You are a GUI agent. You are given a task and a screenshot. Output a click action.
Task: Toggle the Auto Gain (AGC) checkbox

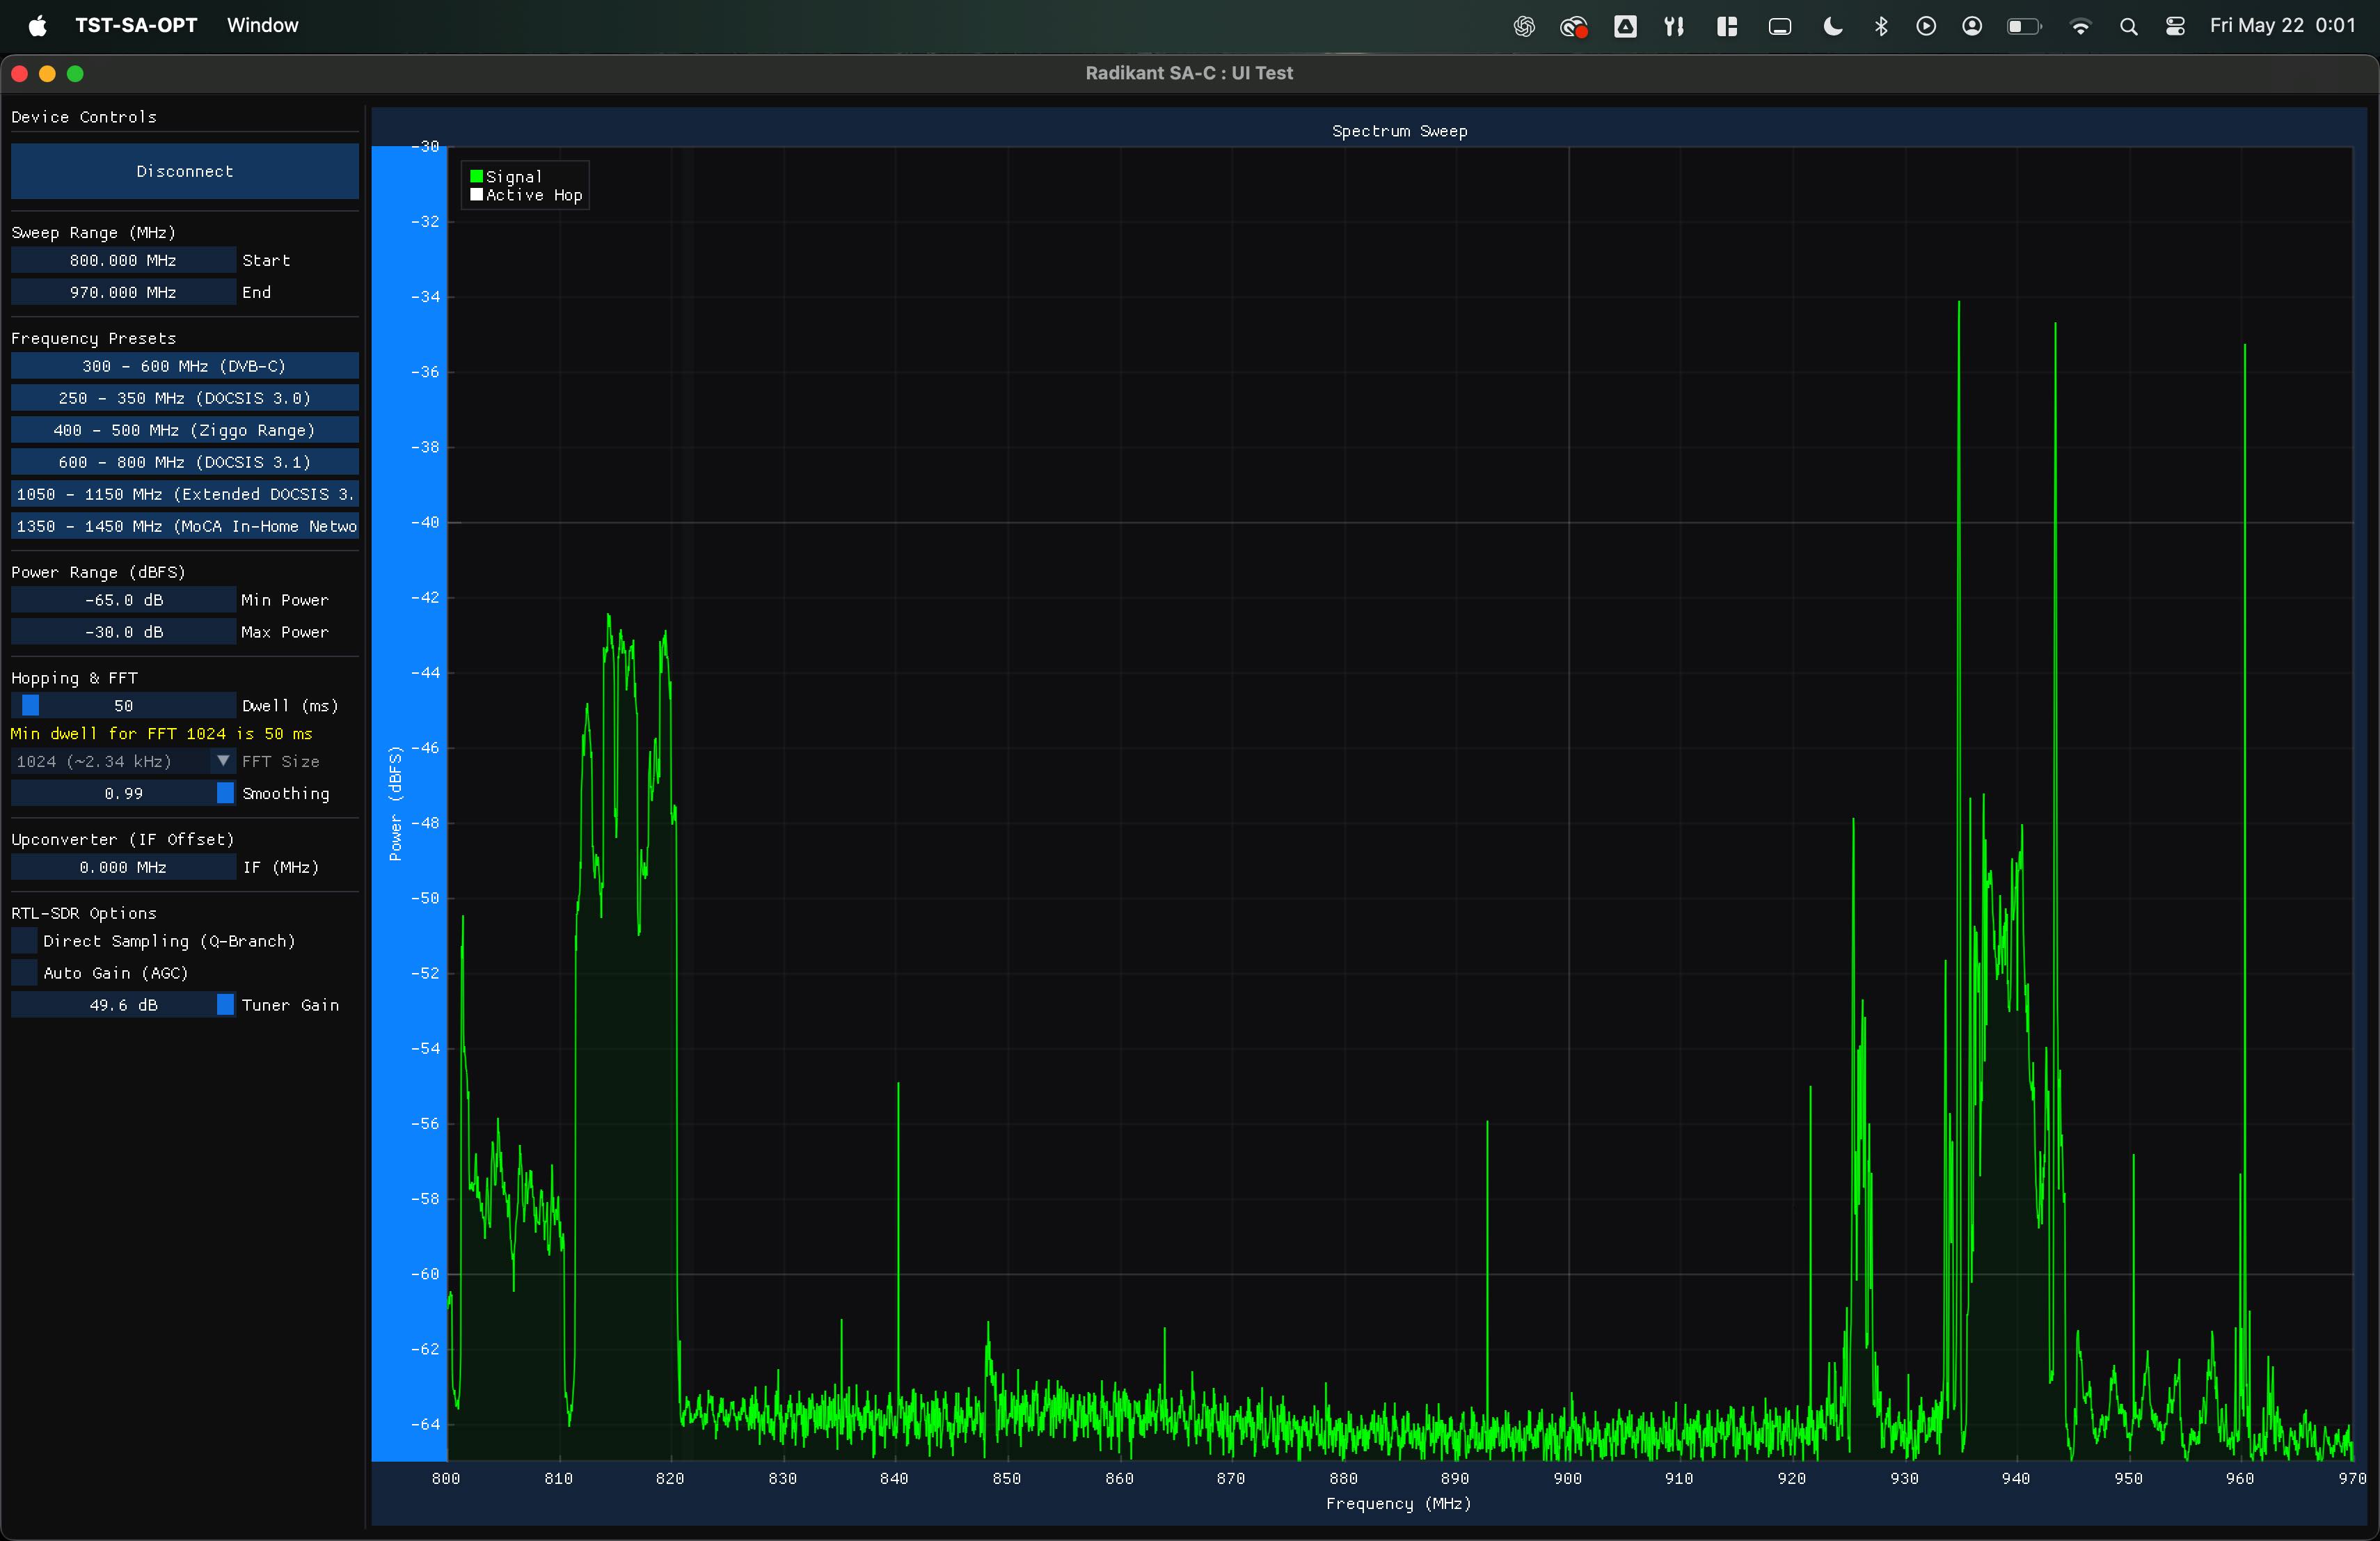tap(24, 973)
